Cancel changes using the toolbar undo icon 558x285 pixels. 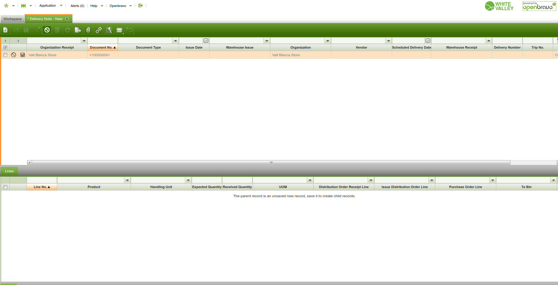(47, 30)
